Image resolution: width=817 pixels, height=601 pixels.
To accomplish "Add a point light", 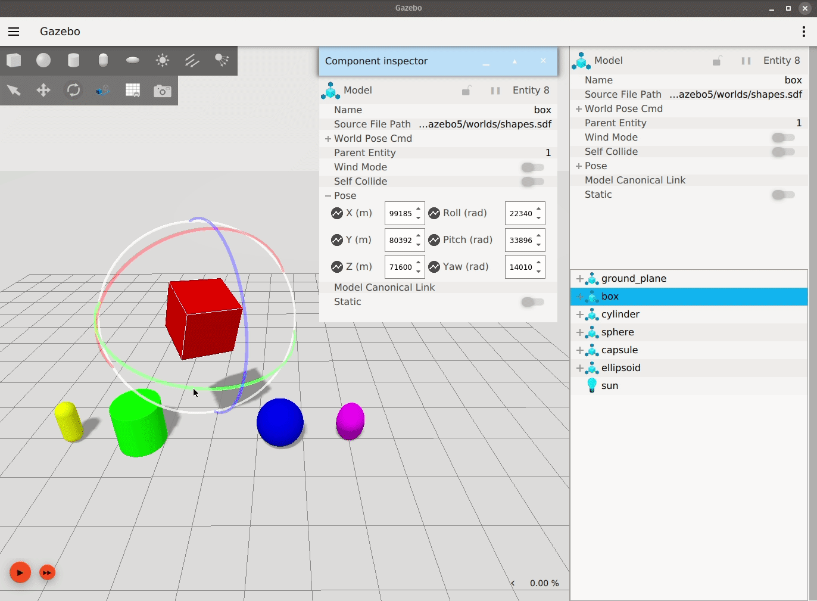I will (x=162, y=60).
